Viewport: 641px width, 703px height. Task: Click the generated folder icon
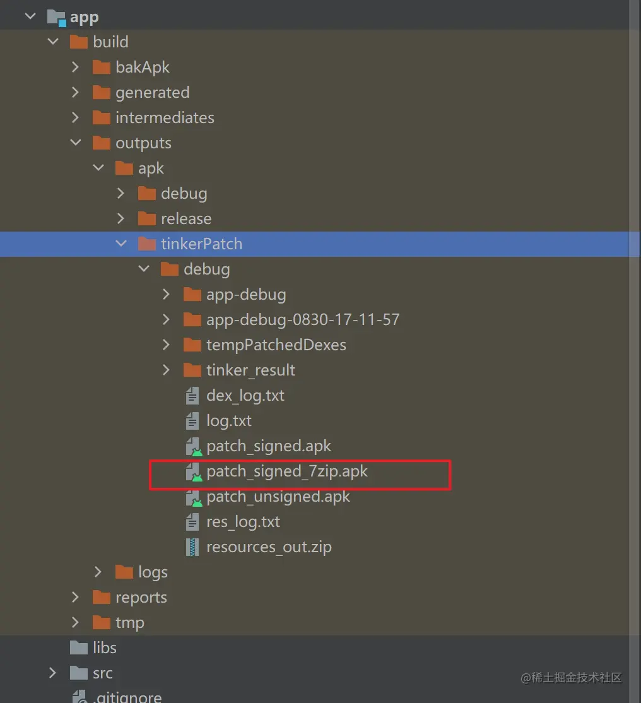[x=102, y=92]
